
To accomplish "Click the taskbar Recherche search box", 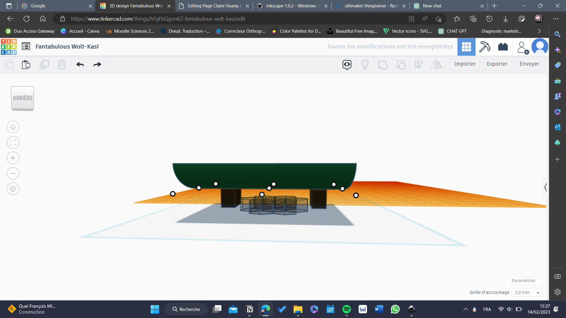I will tap(186, 309).
